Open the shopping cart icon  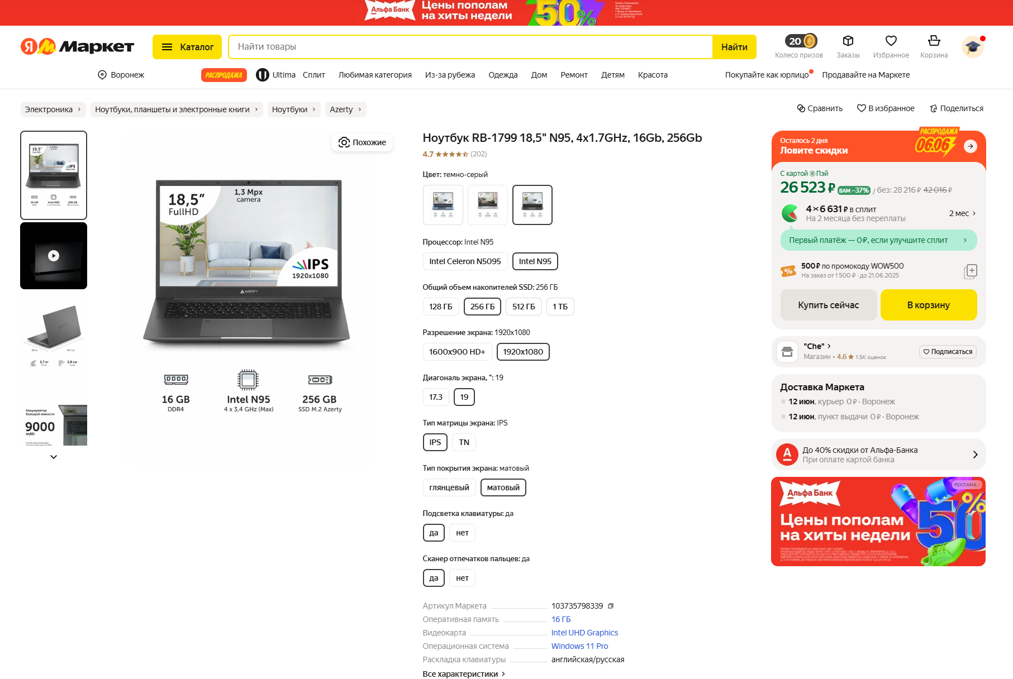[x=934, y=41]
